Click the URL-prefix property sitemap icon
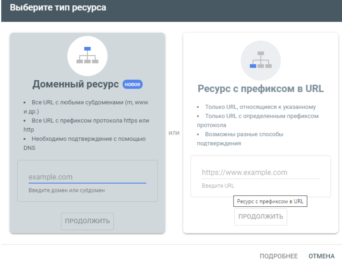Viewport: 342px width, 266px height. pyautogui.click(x=261, y=60)
